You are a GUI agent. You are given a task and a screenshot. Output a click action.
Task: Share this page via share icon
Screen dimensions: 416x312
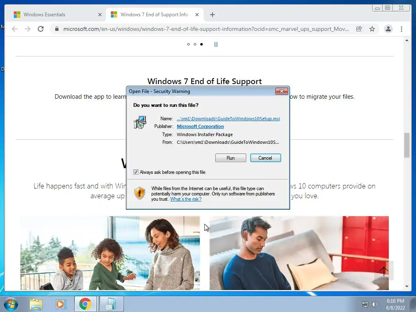pos(359,29)
